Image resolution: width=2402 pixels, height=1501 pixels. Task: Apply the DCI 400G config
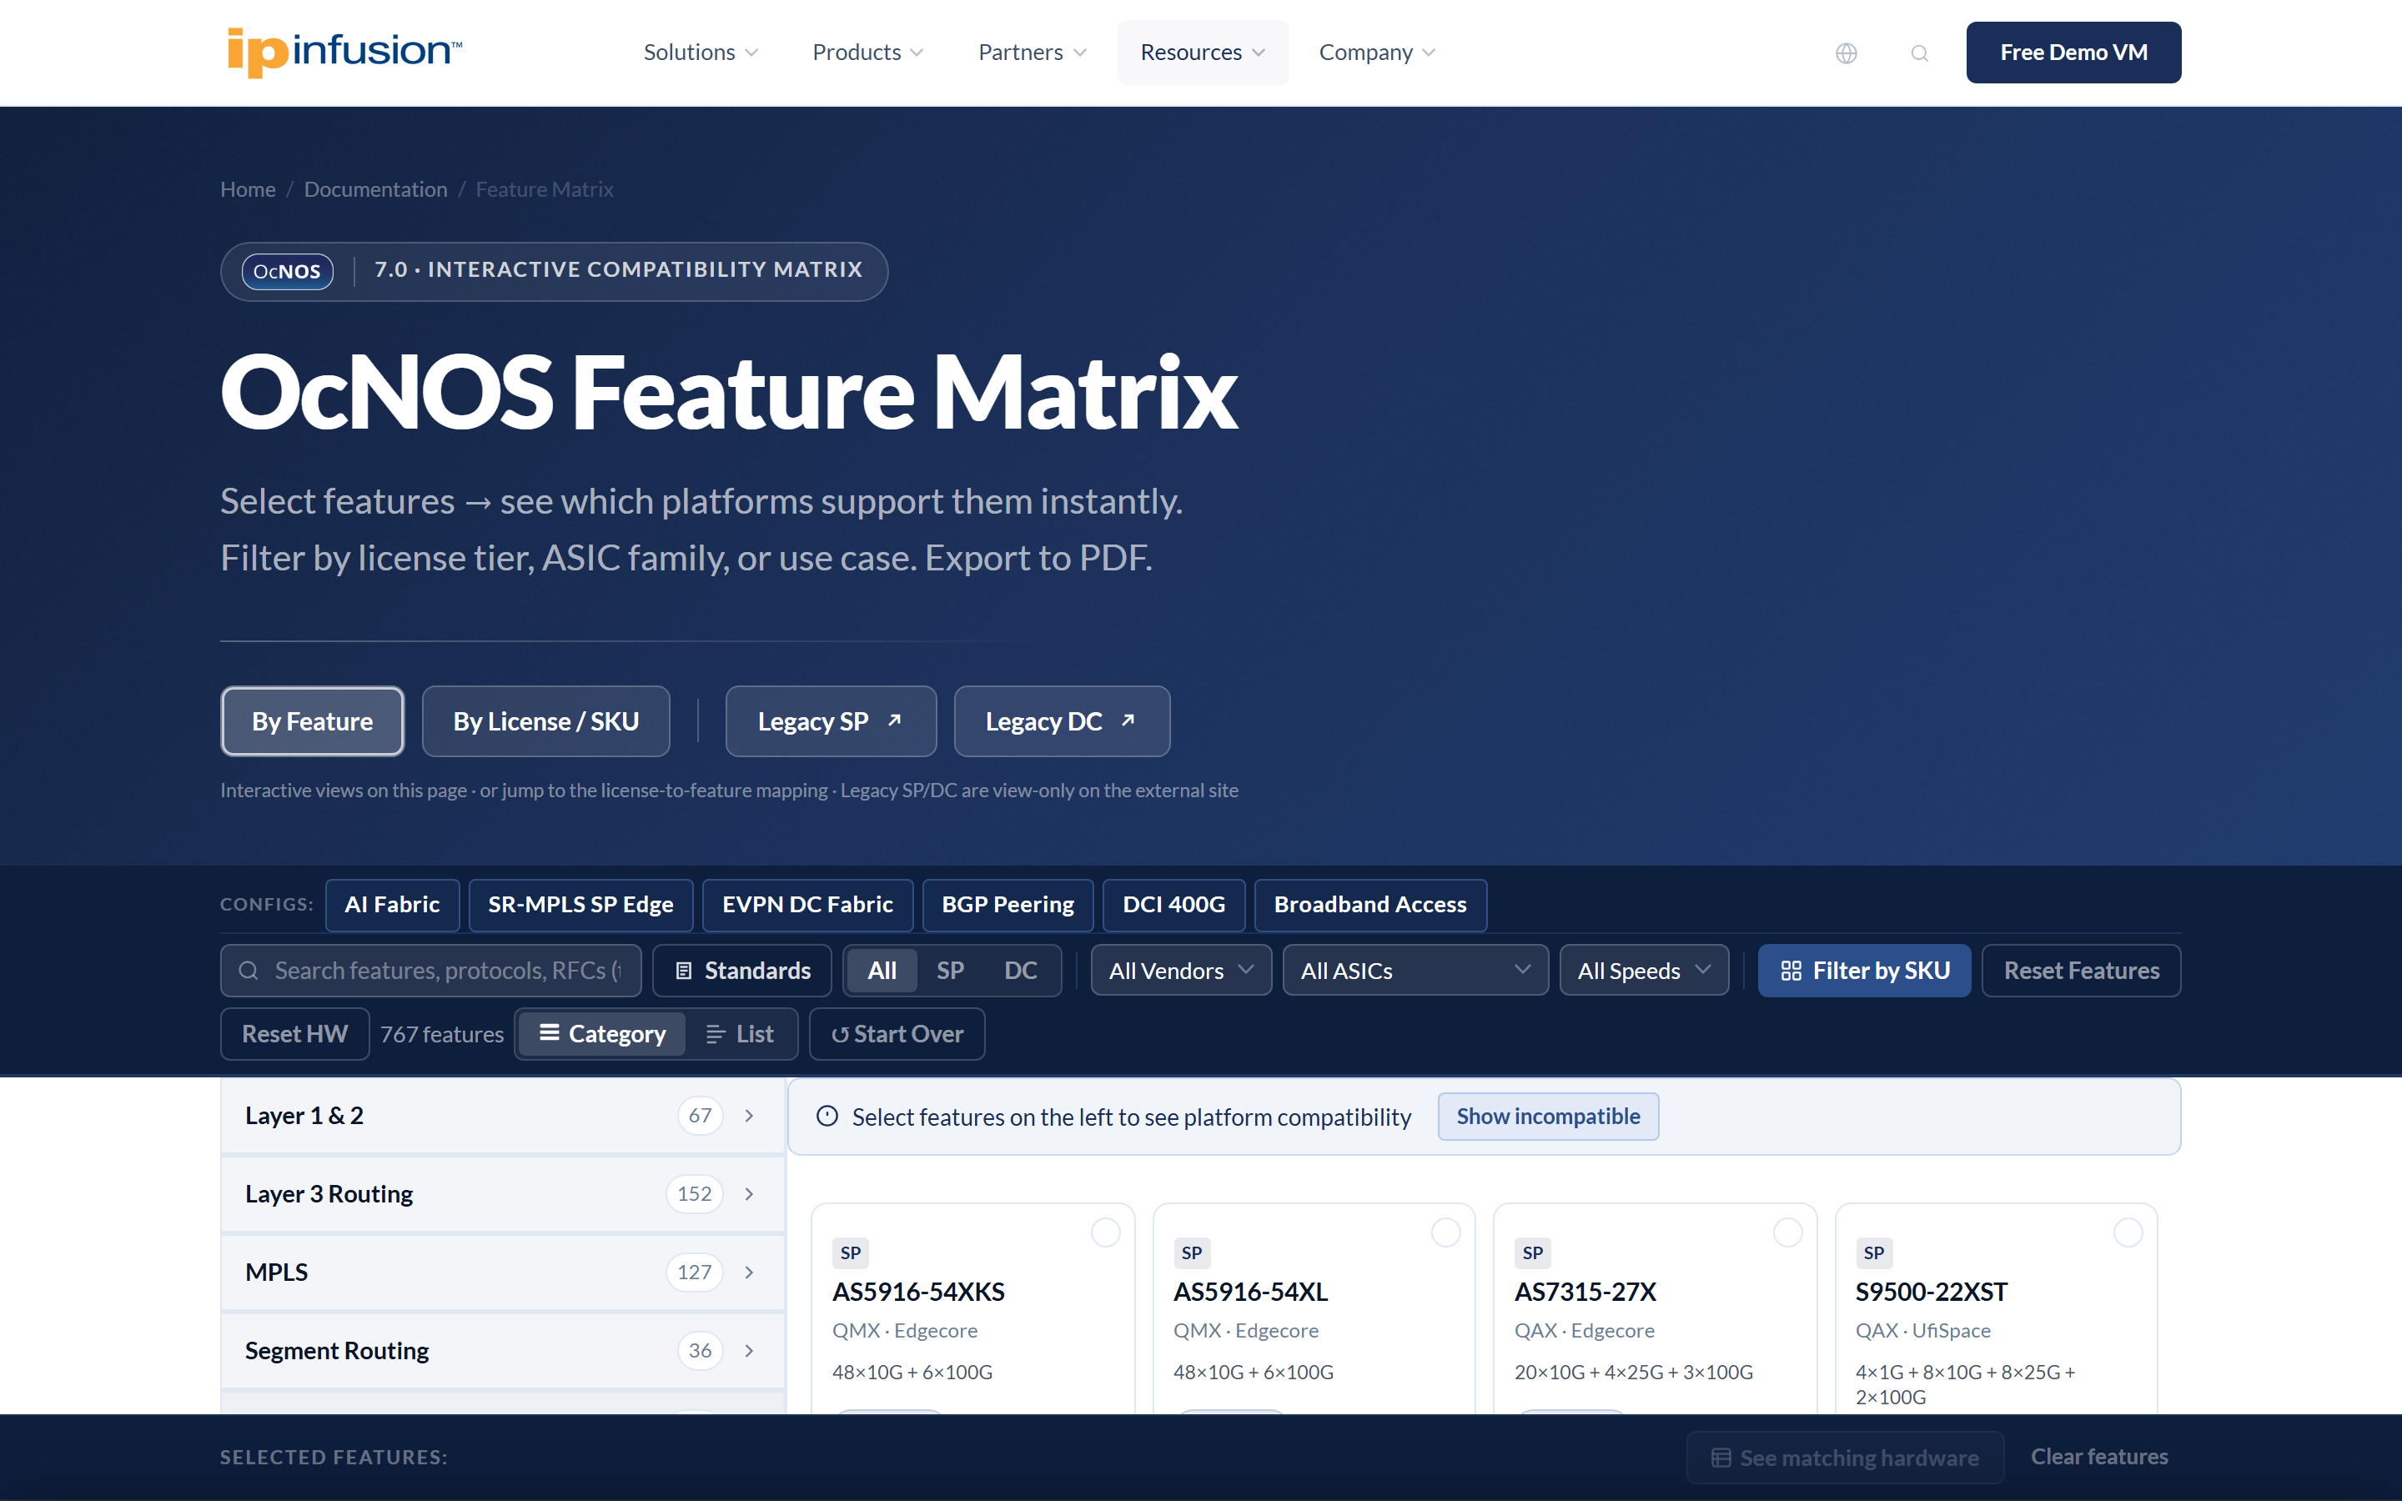(1174, 906)
